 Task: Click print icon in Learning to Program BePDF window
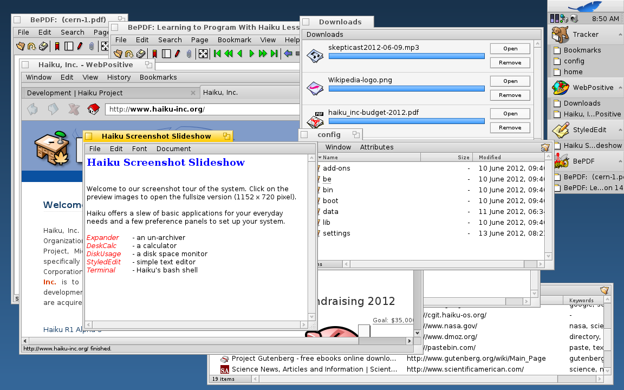point(141,54)
